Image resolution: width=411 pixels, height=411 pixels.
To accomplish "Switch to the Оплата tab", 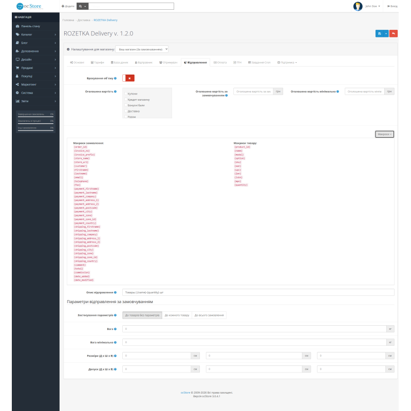I will (220, 62).
